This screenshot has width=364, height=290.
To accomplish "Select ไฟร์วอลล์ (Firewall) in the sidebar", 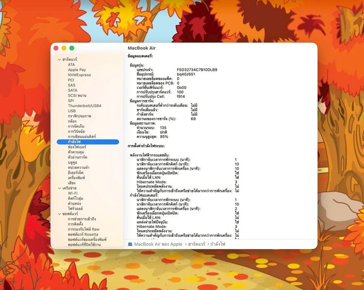I will (x=76, y=208).
